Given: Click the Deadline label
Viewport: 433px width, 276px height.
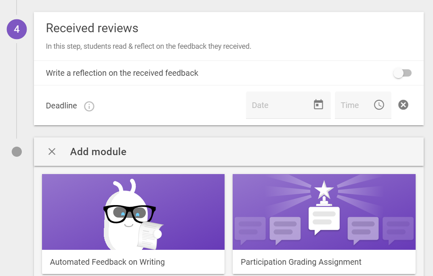Looking at the screenshot, I should [61, 106].
